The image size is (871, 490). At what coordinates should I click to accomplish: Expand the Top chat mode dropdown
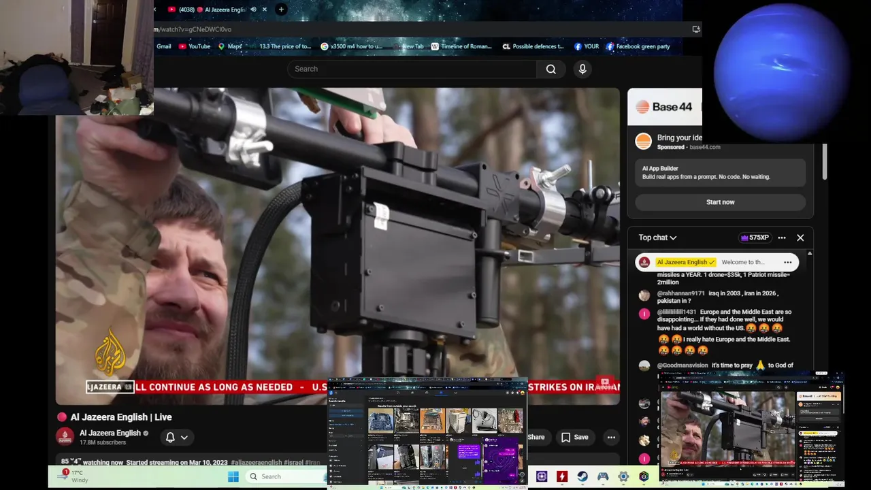click(x=657, y=238)
